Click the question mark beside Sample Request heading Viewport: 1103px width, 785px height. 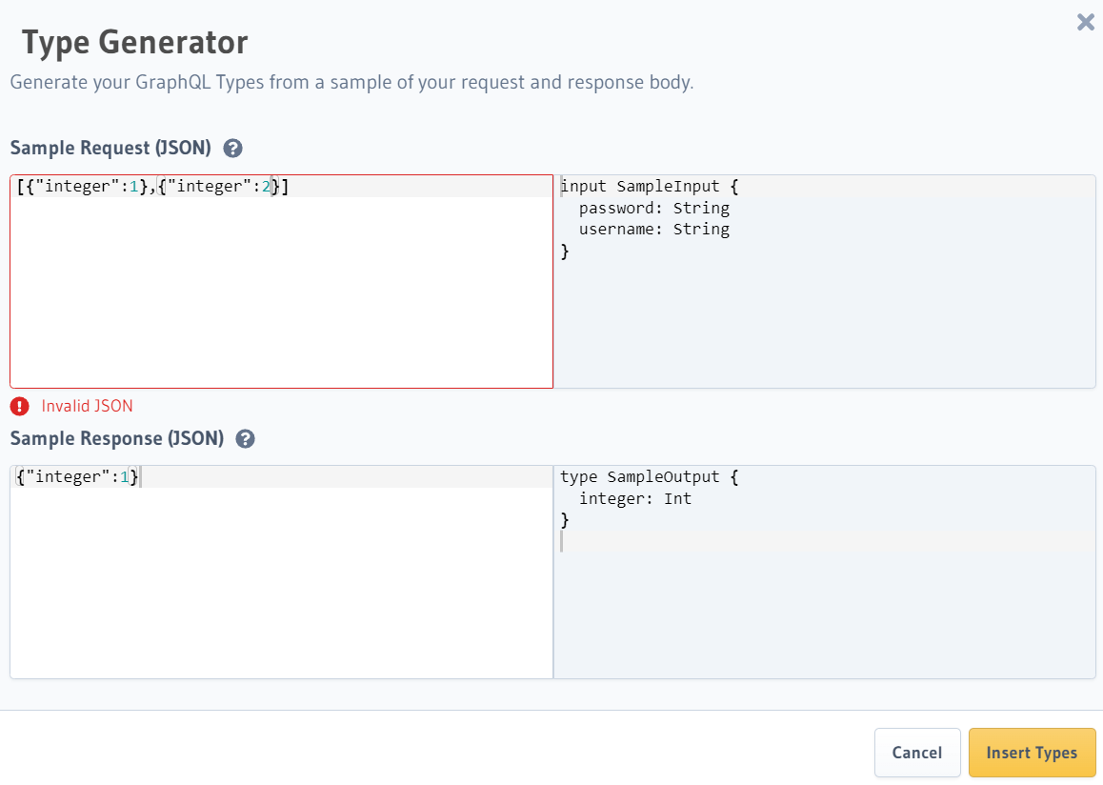pos(231,148)
